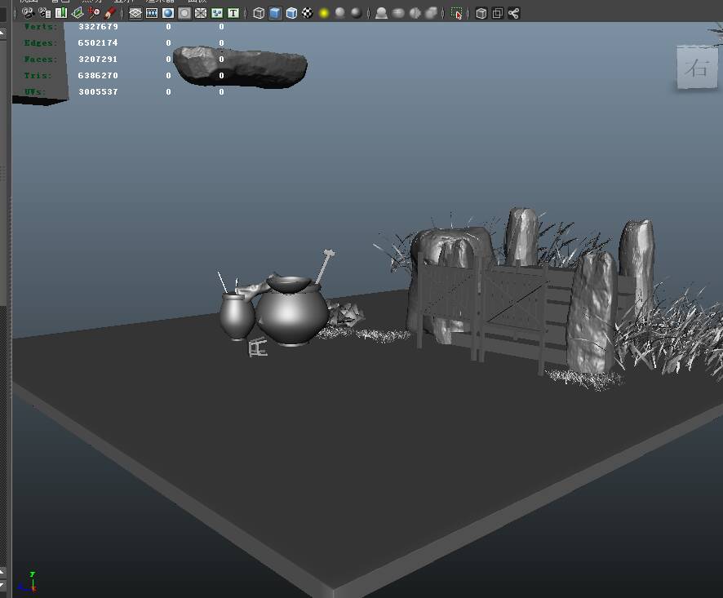Toggle X-Ray mode cube icon
The height and width of the screenshot is (598, 723).
tap(481, 13)
